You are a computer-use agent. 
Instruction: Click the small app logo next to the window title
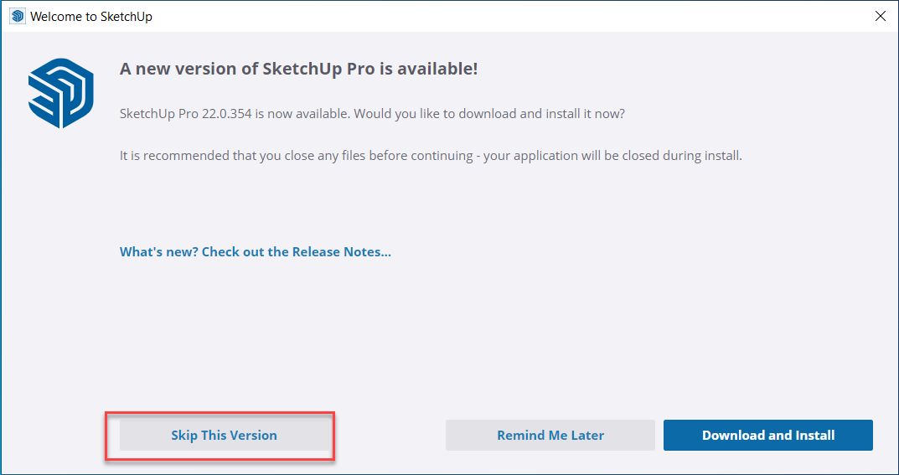(x=18, y=16)
